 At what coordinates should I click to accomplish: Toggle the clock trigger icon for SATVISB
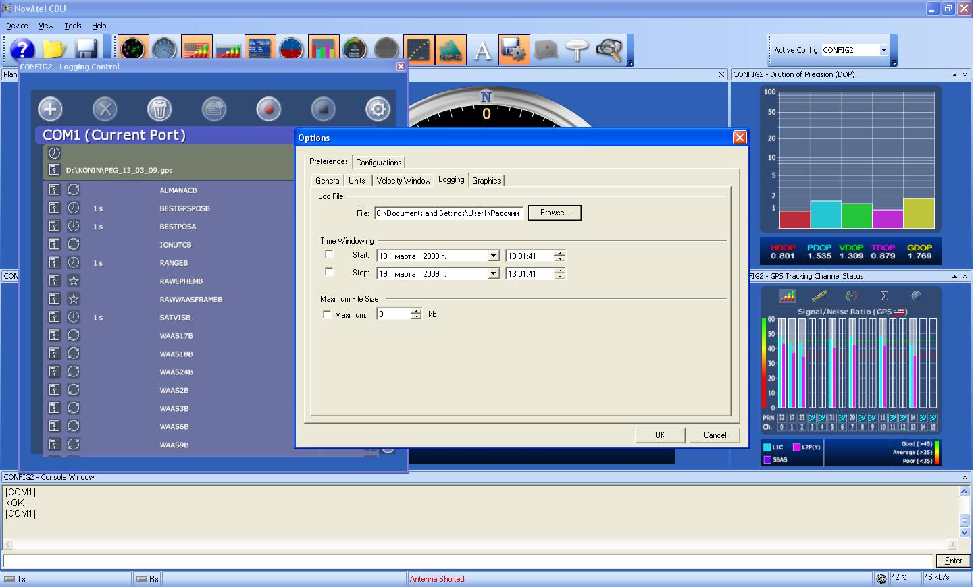(x=74, y=317)
